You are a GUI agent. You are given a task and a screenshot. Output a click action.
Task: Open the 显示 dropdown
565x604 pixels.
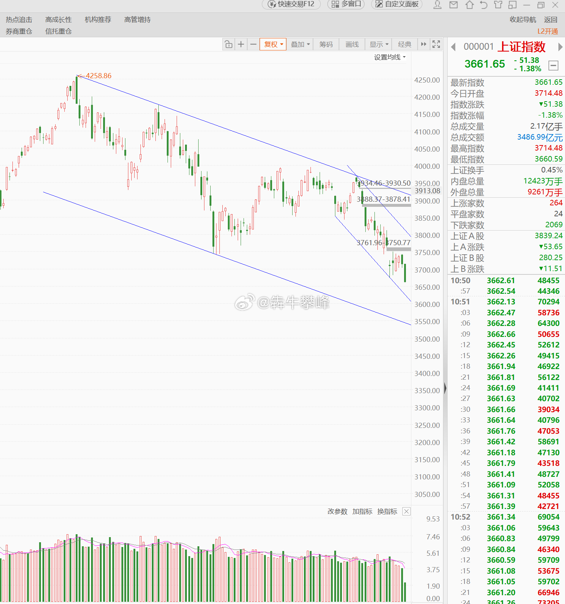click(x=378, y=44)
